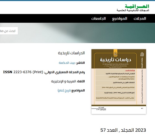Open the المجلات menu item
155x136 pixels.
140,19
